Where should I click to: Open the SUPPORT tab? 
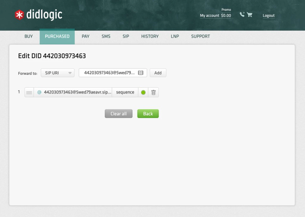click(200, 36)
